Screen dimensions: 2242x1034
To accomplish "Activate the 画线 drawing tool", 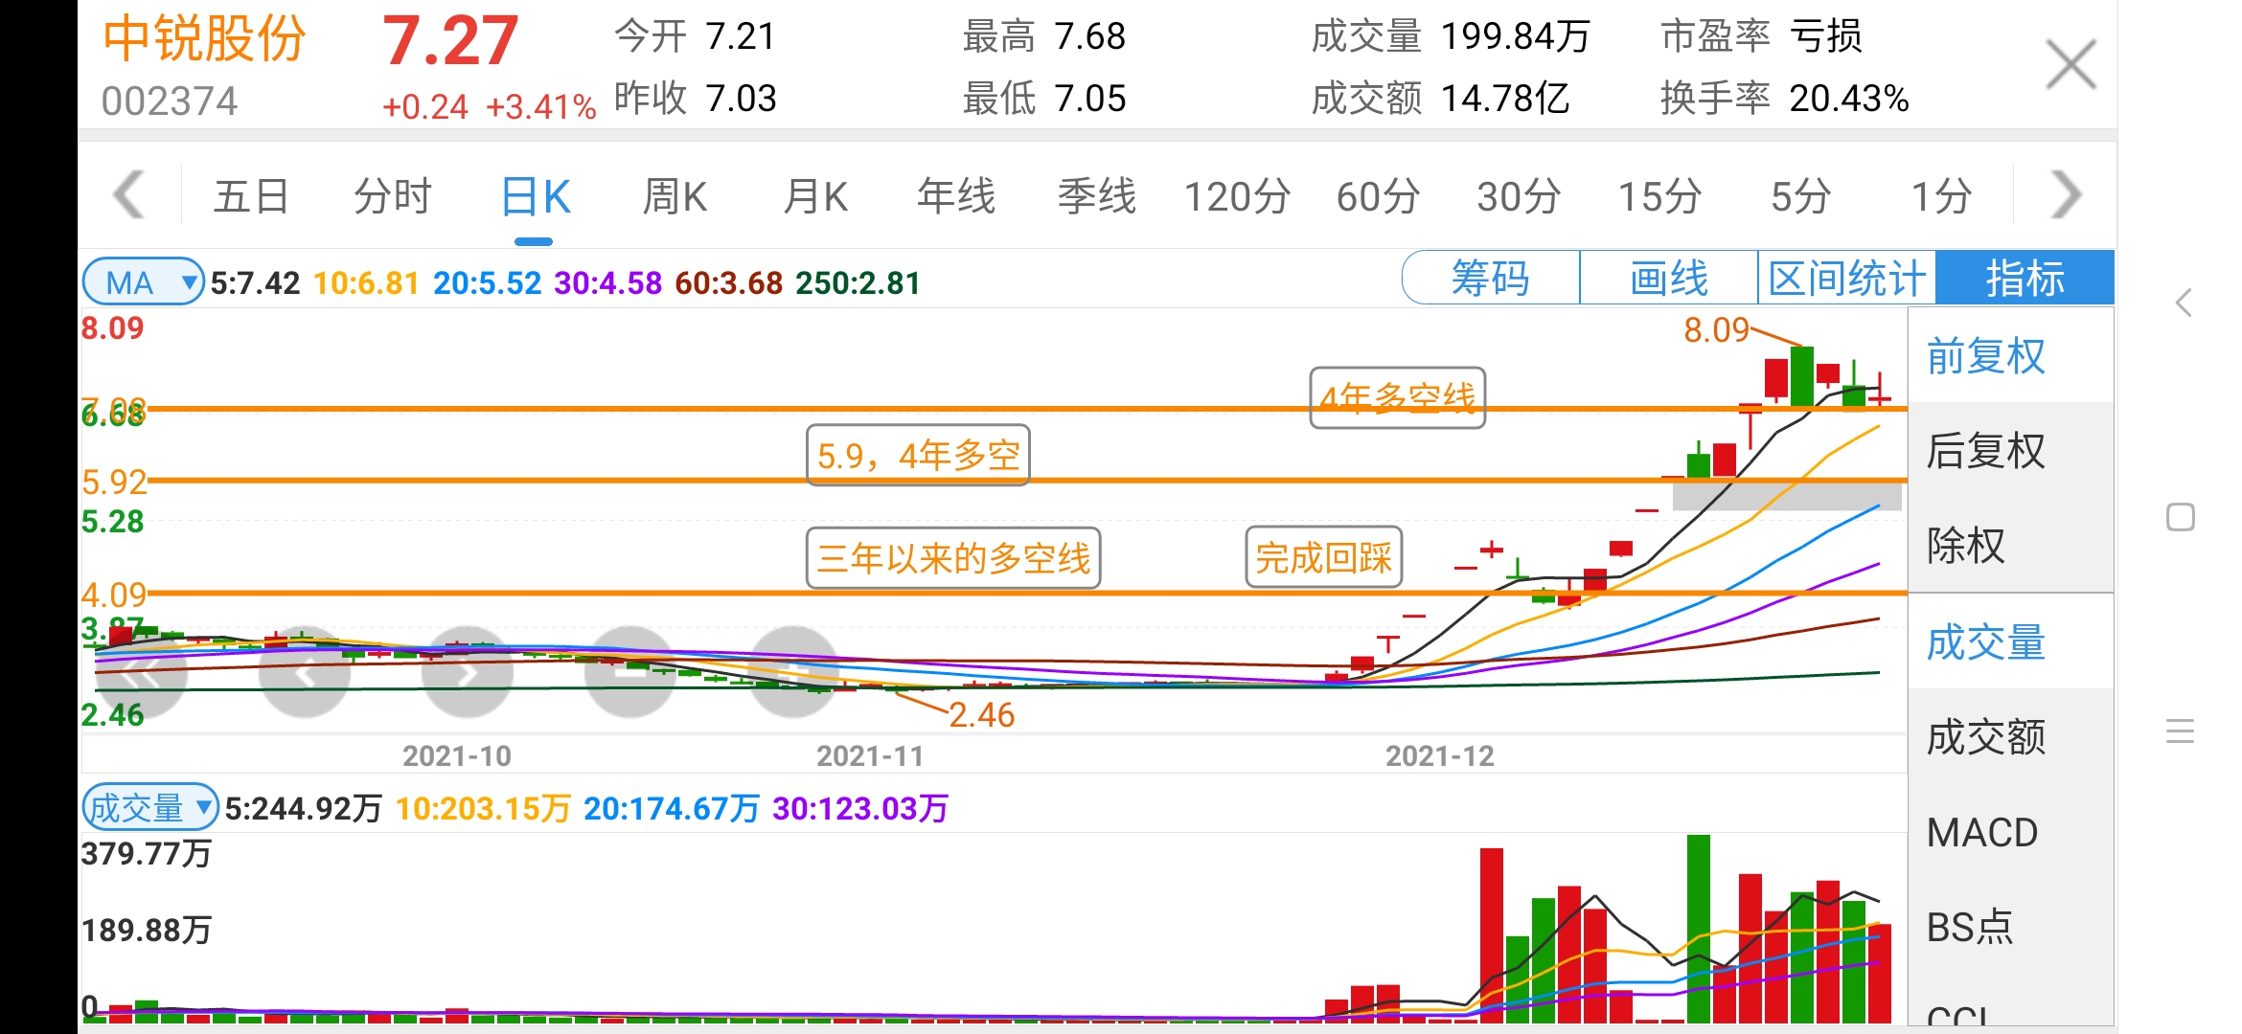I will click(x=1669, y=279).
